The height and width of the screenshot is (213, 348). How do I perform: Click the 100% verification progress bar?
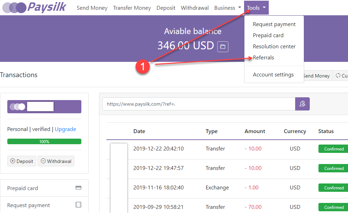44,141
